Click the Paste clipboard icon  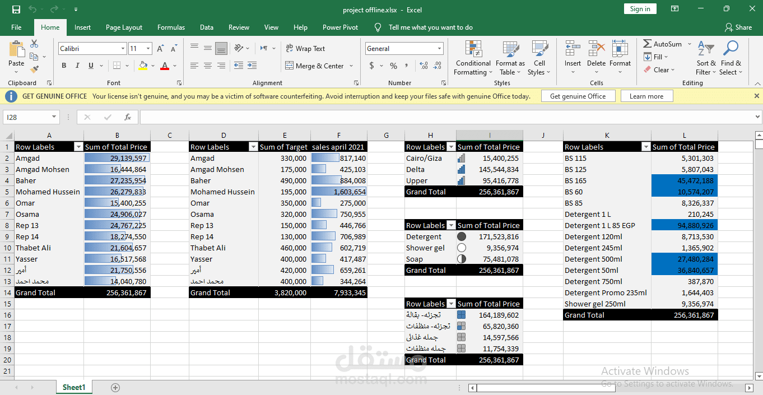[x=16, y=50]
